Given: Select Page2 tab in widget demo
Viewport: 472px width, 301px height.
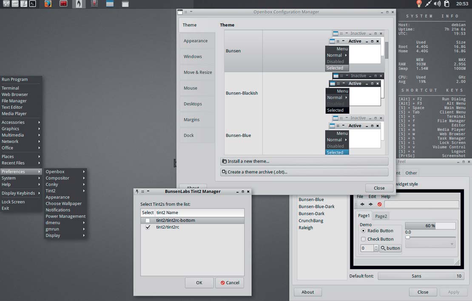Looking at the screenshot, I should pos(381,216).
